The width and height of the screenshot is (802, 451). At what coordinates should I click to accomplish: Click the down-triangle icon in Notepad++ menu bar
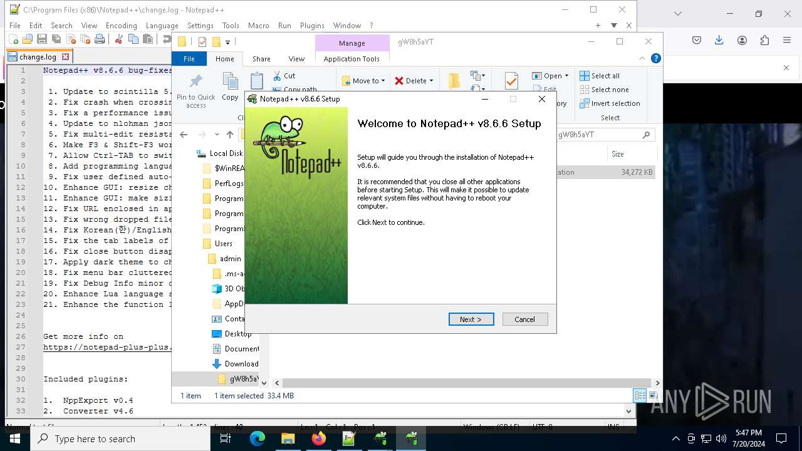tap(614, 26)
